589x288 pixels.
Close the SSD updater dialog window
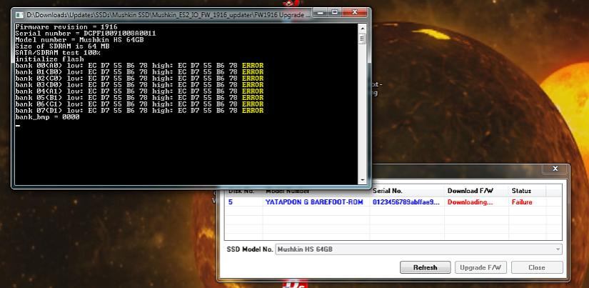point(555,169)
